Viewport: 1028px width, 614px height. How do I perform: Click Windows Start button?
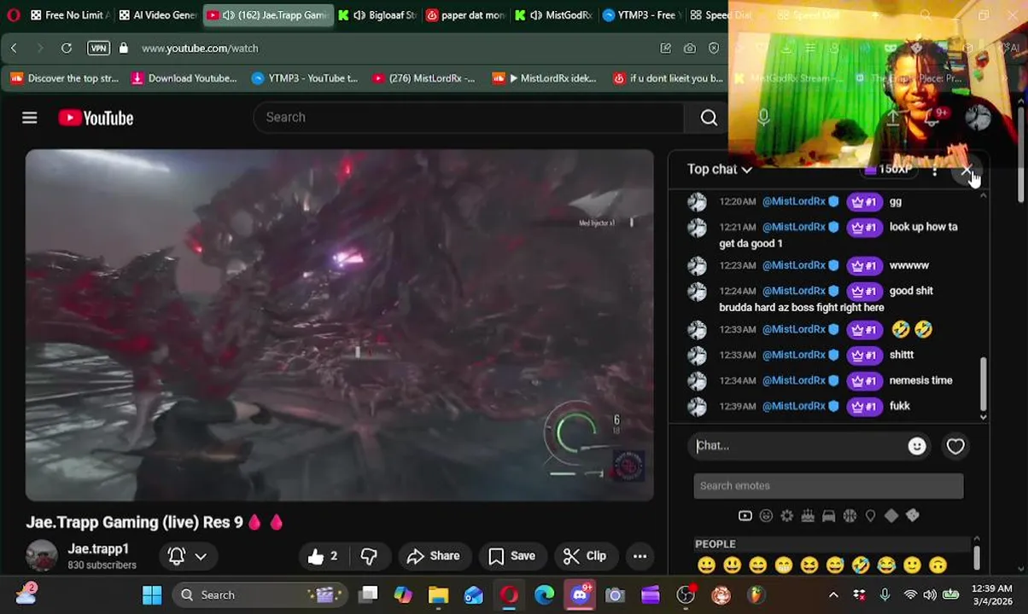click(x=152, y=595)
